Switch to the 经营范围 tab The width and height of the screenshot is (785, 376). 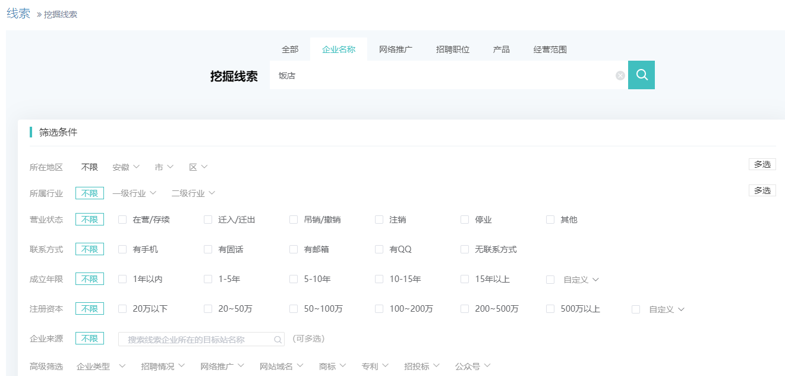(550, 49)
